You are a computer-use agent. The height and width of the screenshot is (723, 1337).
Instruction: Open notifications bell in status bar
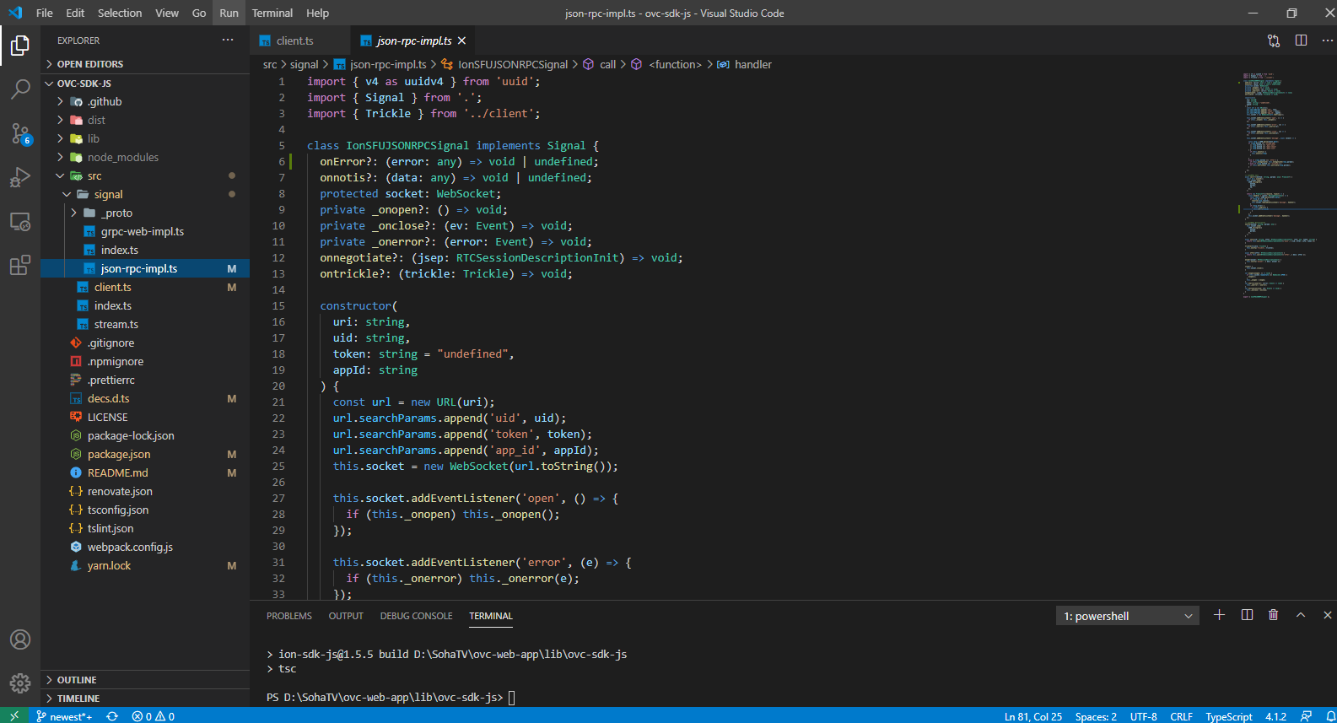[x=1329, y=716]
